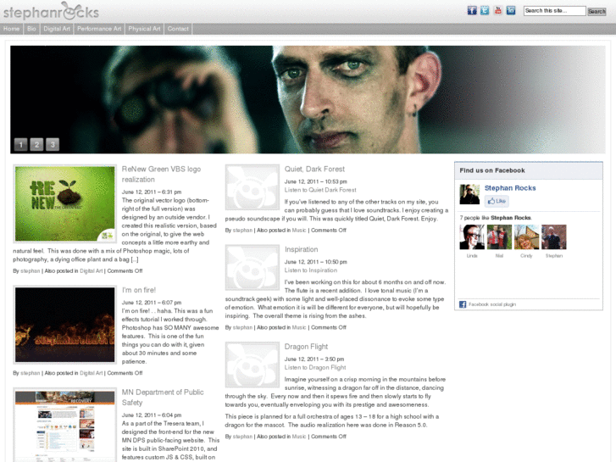
Task: Go to the Home menu item
Action: click(11, 29)
